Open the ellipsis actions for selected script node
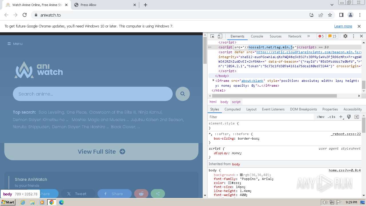 click(x=210, y=47)
